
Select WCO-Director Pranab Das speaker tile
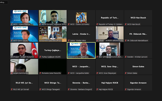pyautogui.click(x=81, y=50)
